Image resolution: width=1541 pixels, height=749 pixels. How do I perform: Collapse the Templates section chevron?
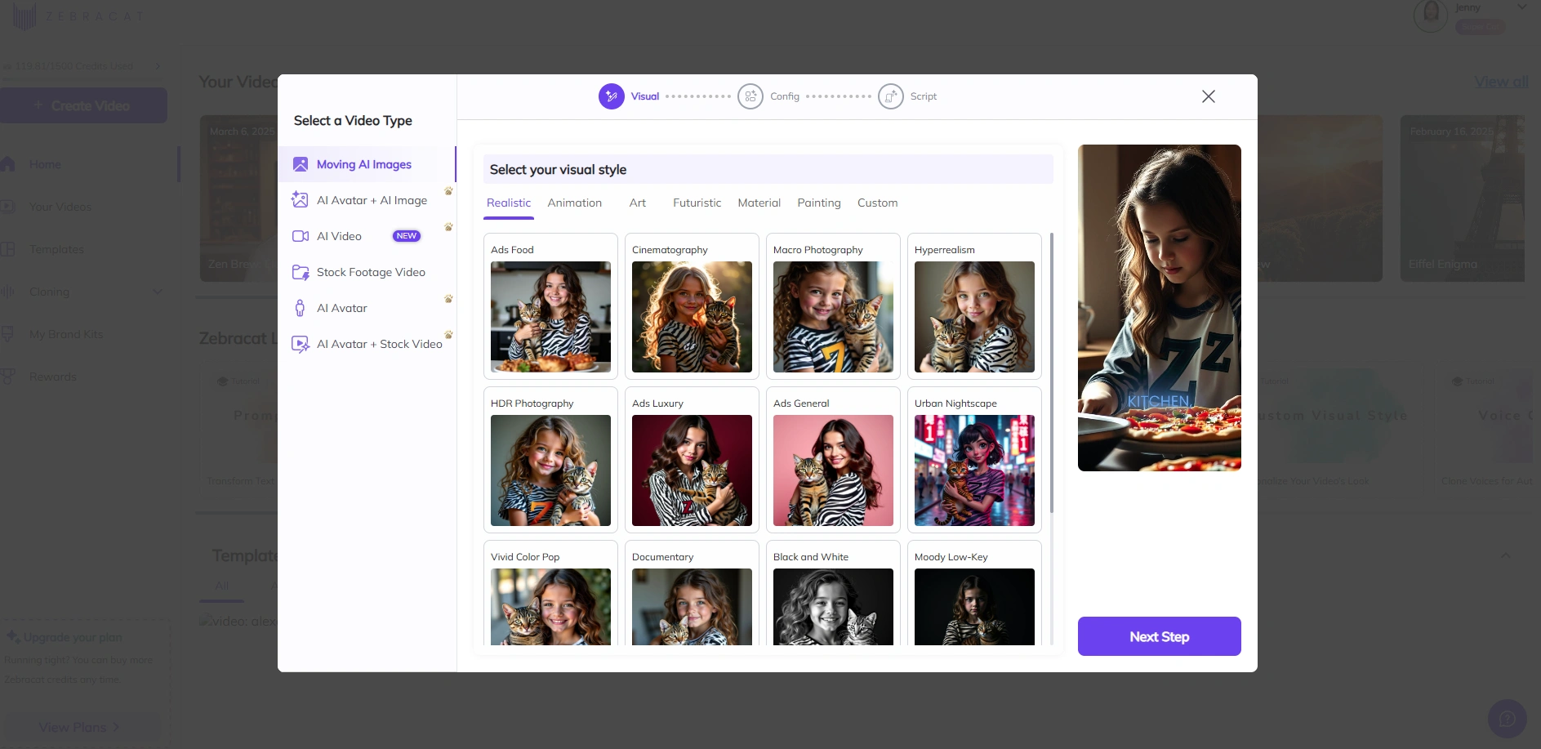[1505, 555]
